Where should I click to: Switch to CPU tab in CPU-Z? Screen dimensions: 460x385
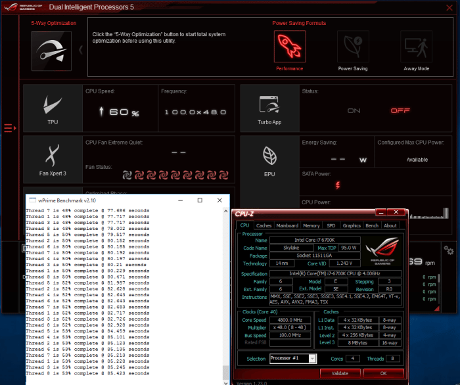click(x=244, y=225)
